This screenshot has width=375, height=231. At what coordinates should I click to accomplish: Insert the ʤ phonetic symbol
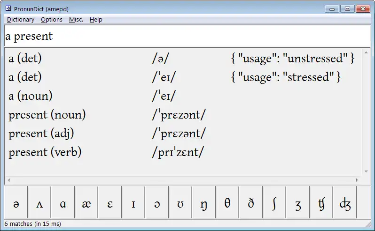tap(344, 202)
